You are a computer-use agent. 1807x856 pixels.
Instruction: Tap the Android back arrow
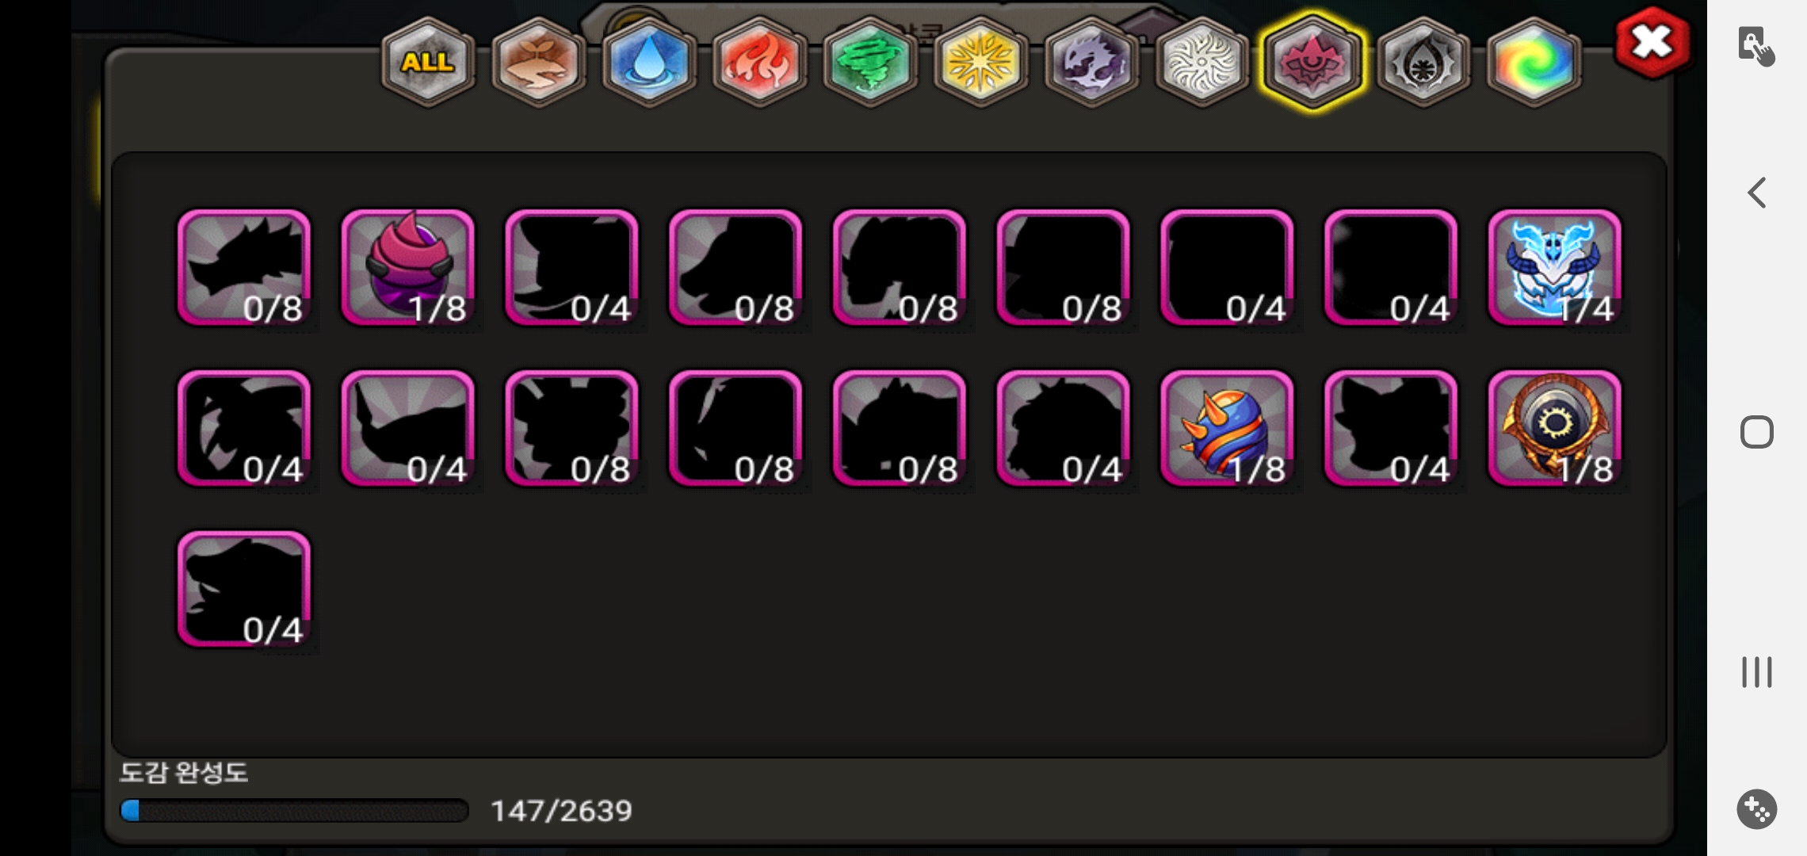pyautogui.click(x=1757, y=193)
